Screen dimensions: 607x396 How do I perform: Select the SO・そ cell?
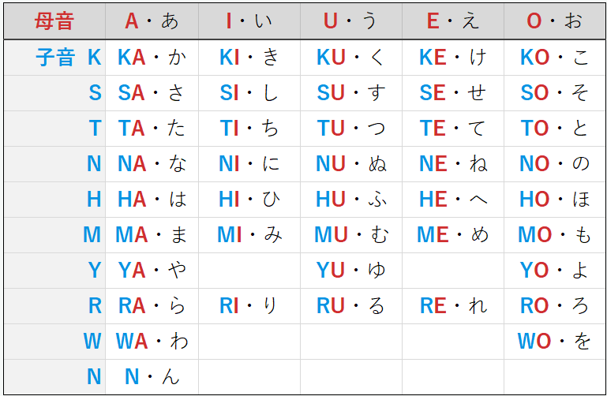[555, 93]
